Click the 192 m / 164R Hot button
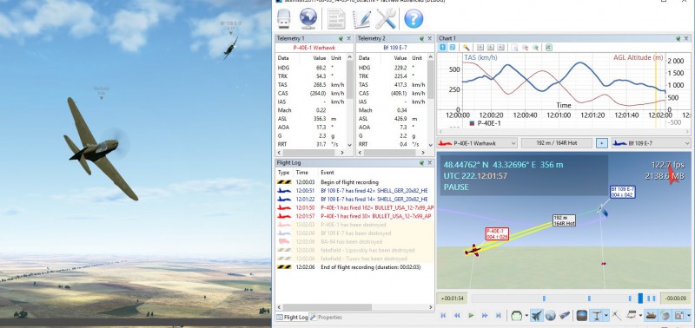The width and height of the screenshot is (695, 328). click(556, 143)
